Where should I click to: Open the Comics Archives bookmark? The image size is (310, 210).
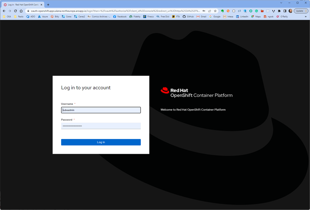pyautogui.click(x=99, y=16)
